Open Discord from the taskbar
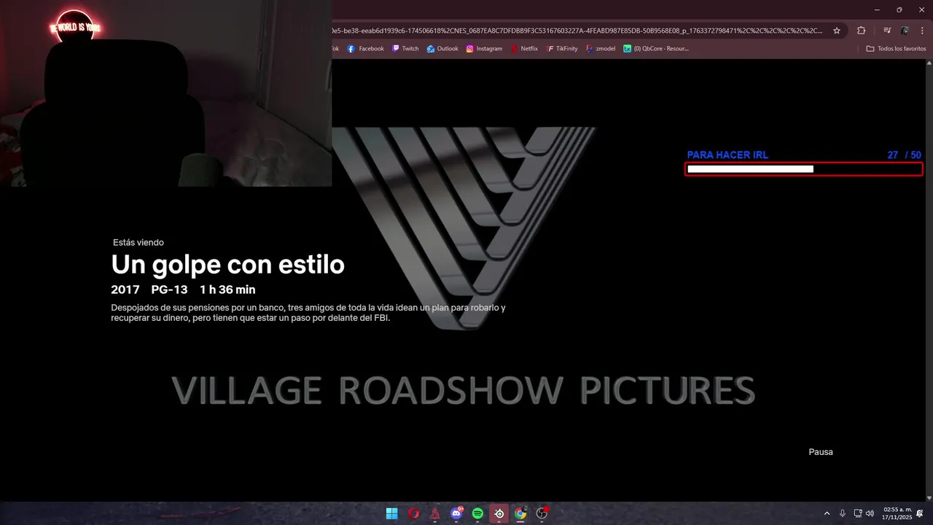 click(x=456, y=513)
